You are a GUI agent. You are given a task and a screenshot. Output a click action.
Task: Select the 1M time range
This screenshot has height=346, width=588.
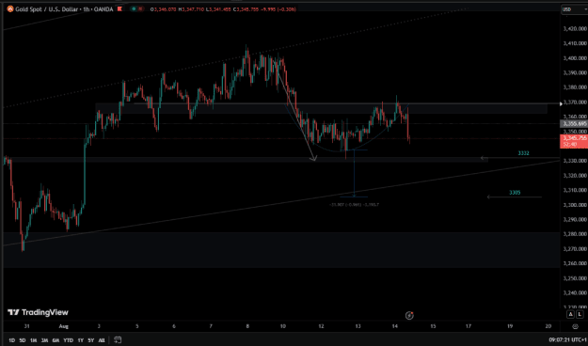[33, 340]
